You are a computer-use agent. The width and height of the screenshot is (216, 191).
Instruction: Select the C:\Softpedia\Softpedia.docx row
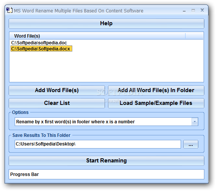pos(41,49)
